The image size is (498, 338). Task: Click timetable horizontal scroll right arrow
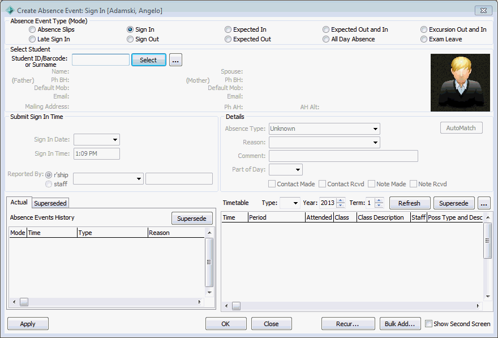pos(478,306)
